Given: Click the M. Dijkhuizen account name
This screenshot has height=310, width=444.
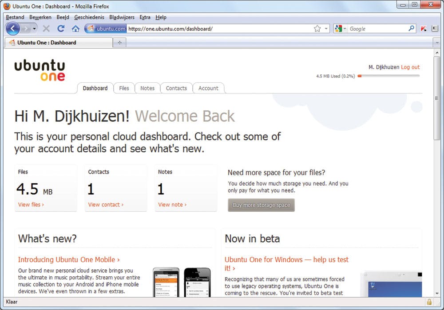Looking at the screenshot, I should 384,67.
